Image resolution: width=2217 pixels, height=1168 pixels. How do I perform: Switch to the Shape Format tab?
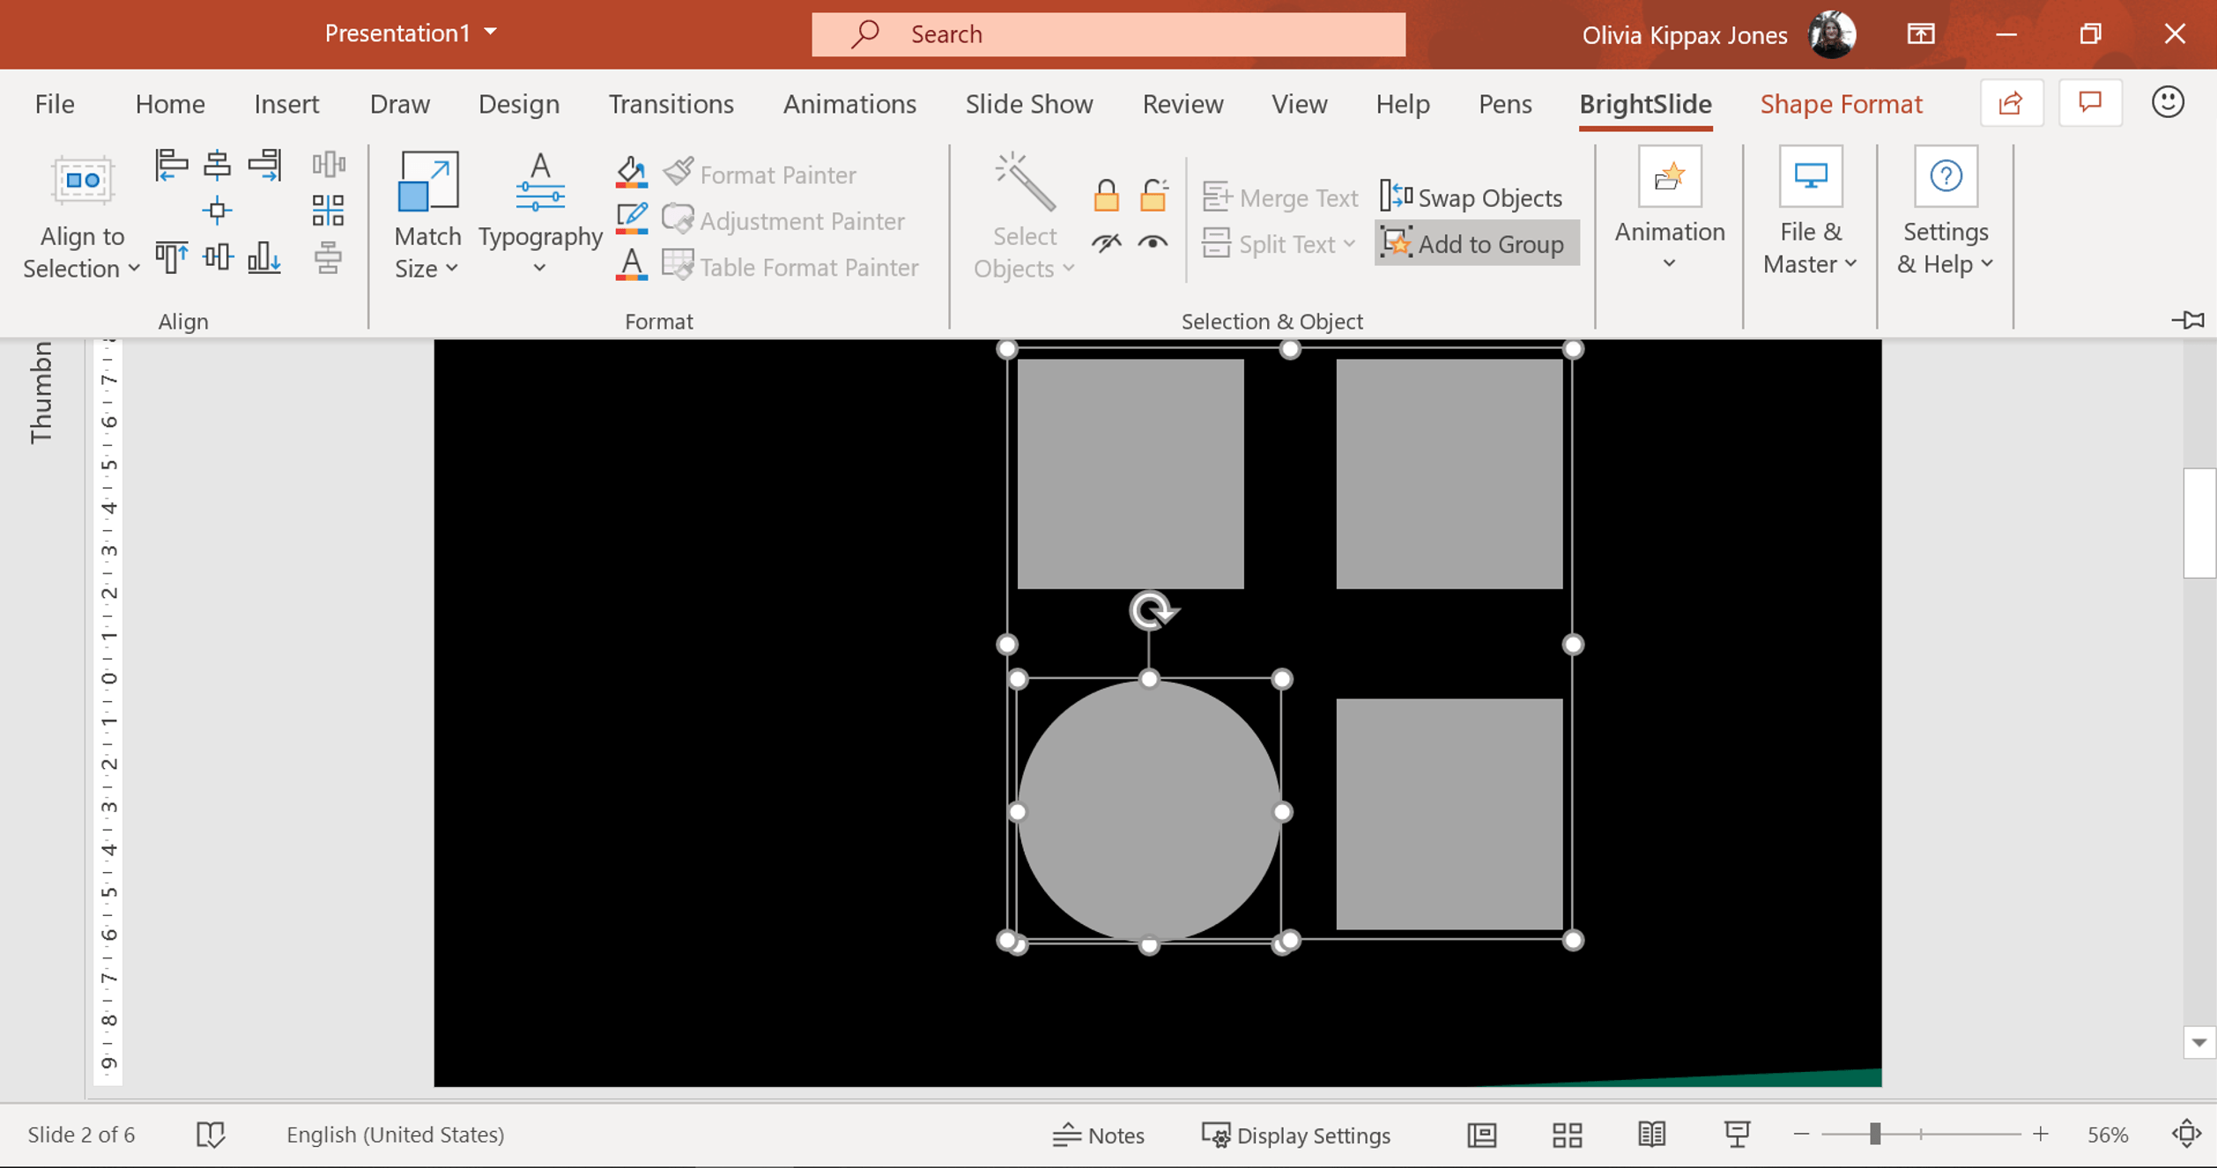tap(1841, 104)
